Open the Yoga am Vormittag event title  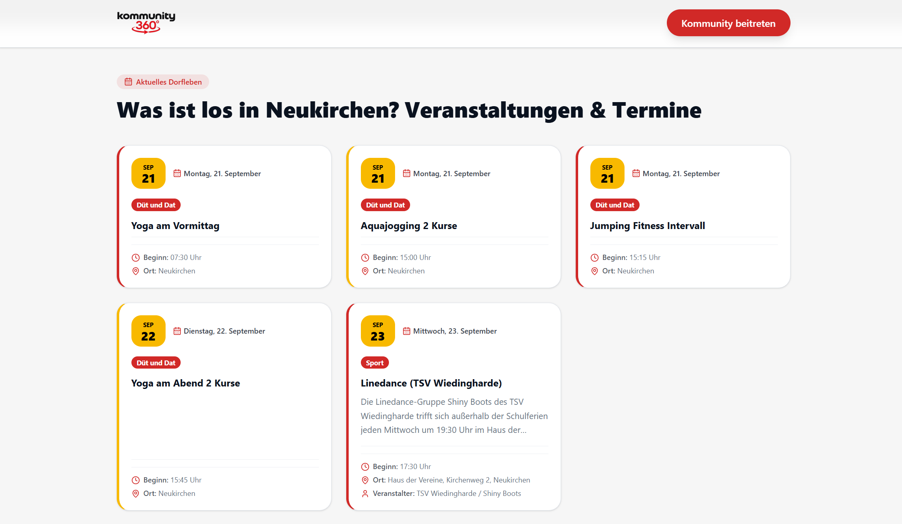click(x=175, y=226)
